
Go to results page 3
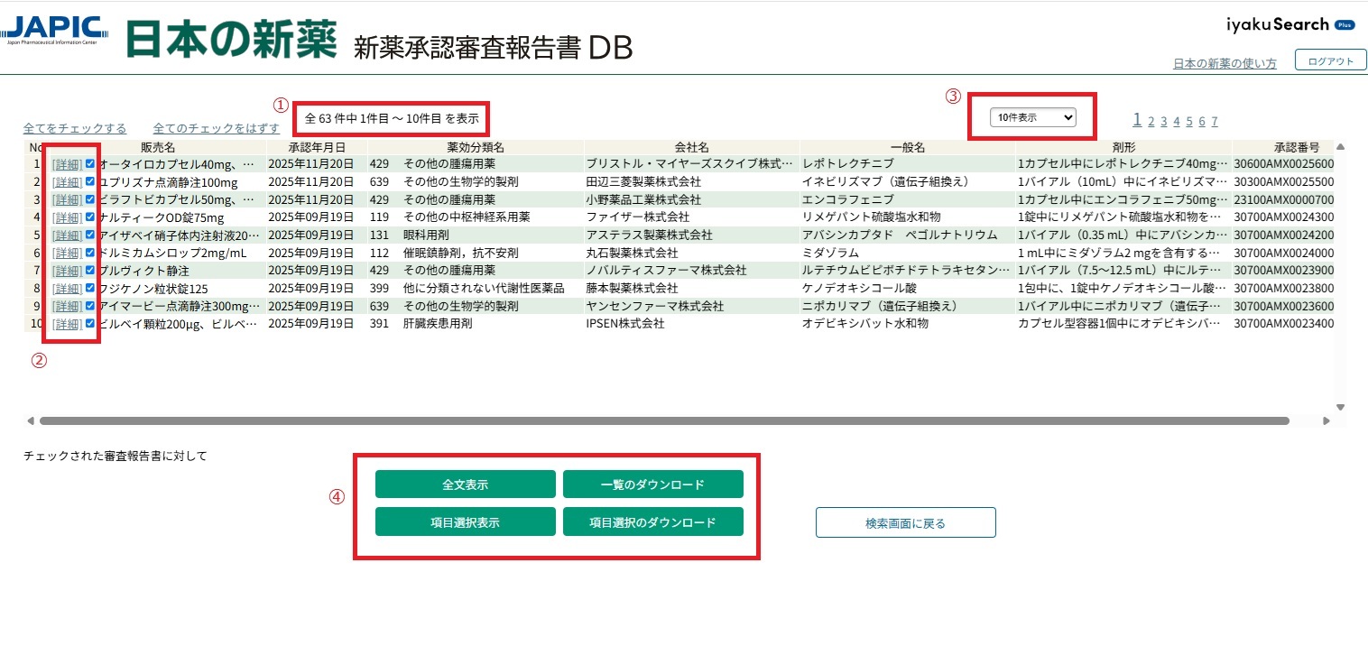click(x=1163, y=121)
